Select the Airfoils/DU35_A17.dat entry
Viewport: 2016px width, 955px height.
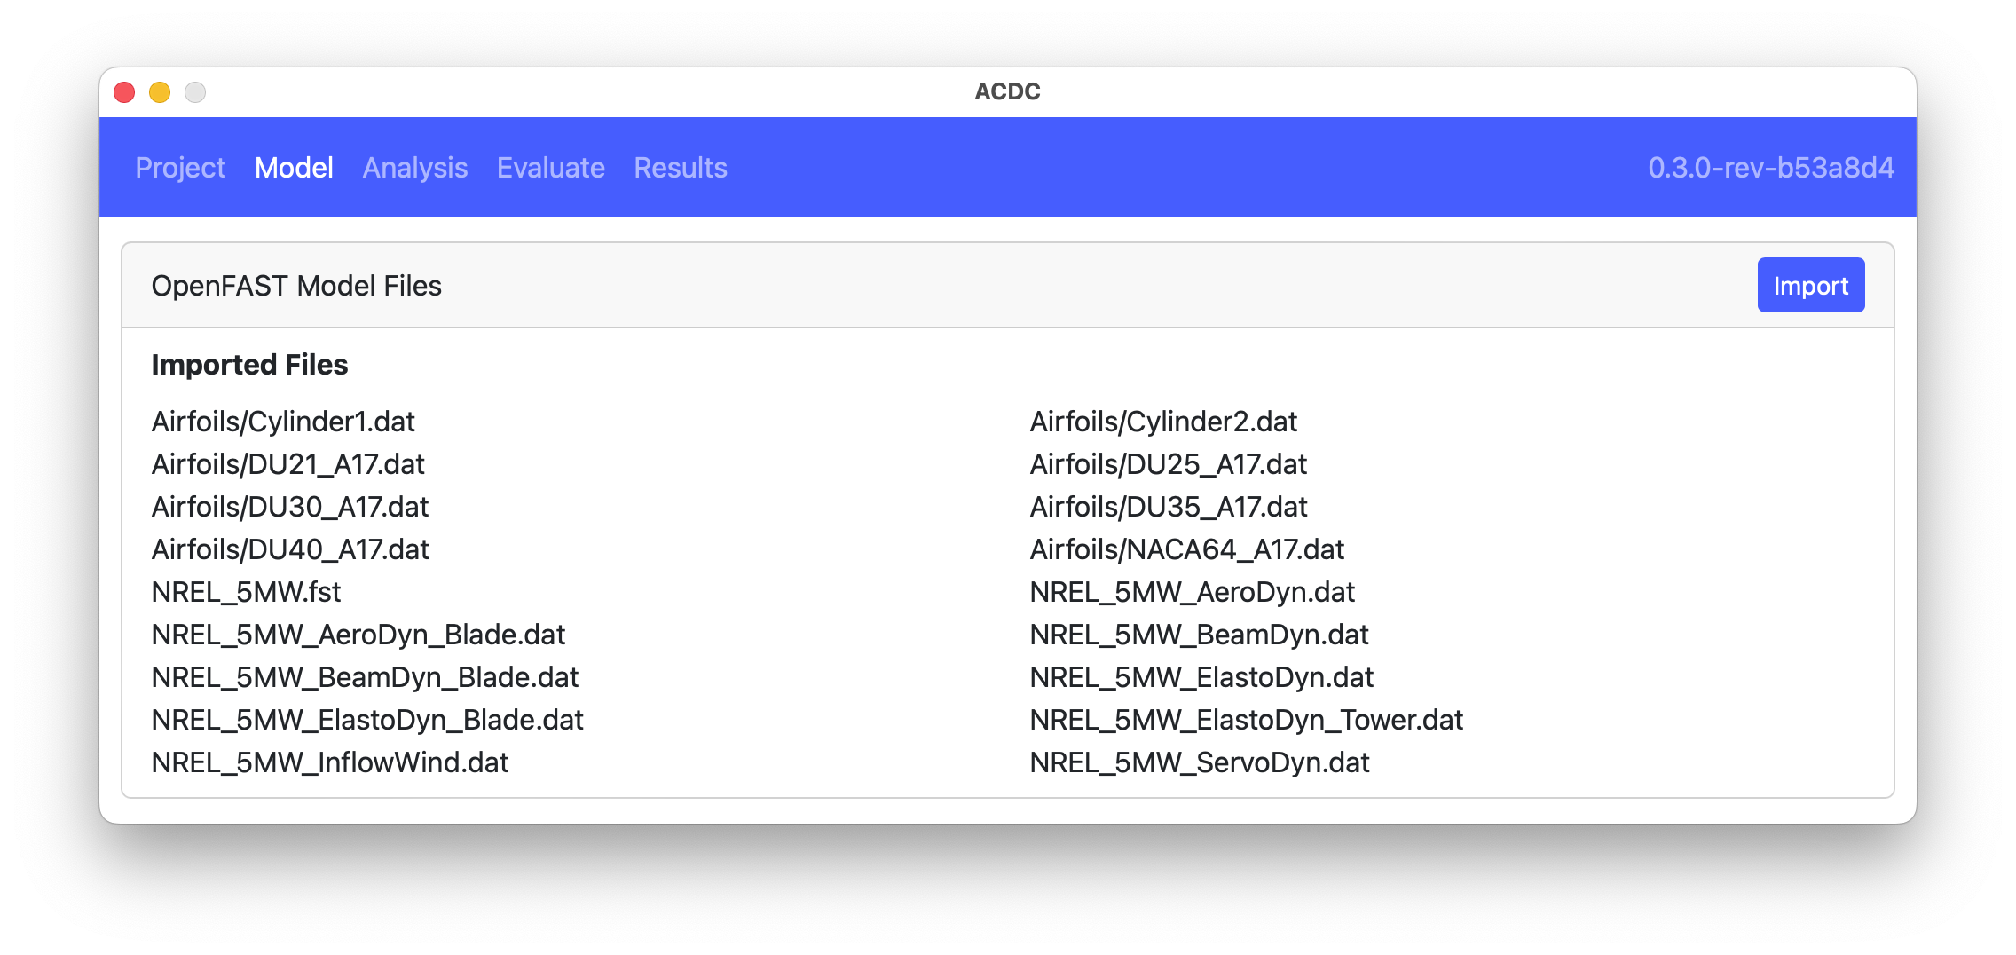coord(1169,506)
